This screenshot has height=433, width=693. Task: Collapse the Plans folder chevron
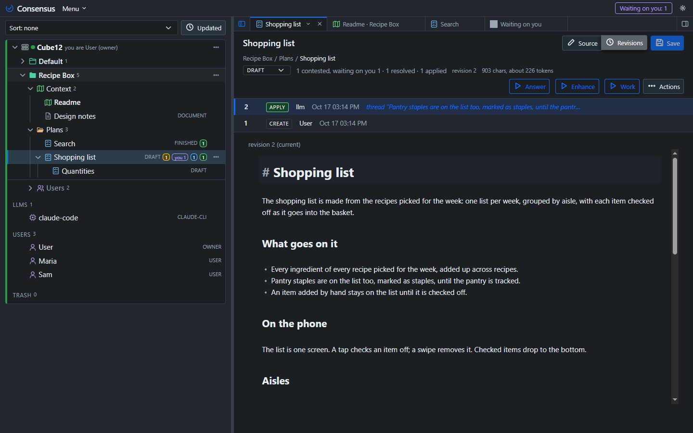pos(30,130)
